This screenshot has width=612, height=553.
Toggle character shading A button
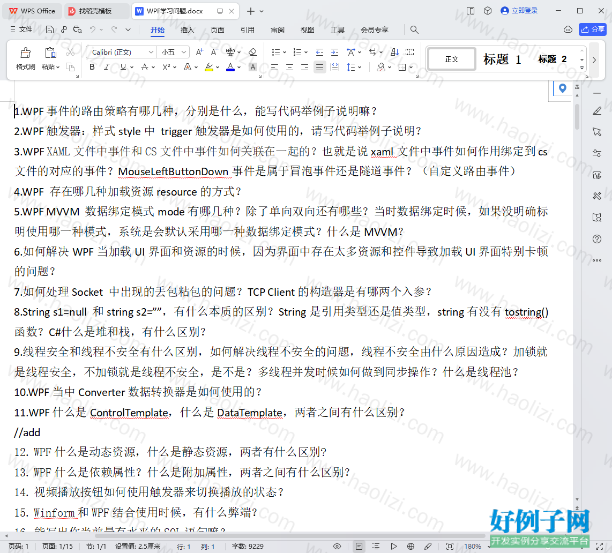(253, 67)
